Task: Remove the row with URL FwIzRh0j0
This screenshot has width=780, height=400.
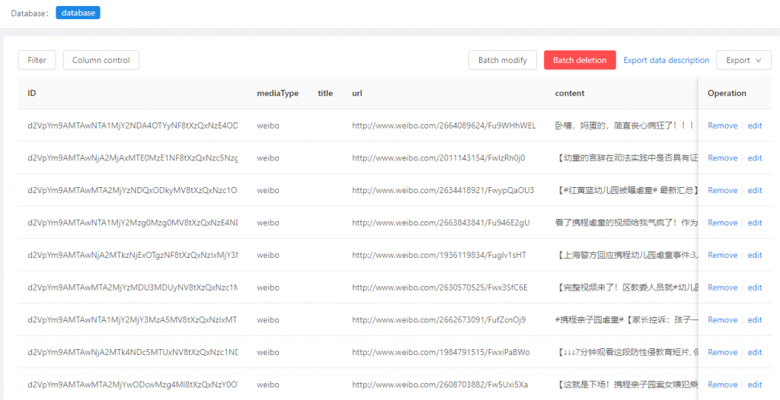Action: (x=722, y=158)
